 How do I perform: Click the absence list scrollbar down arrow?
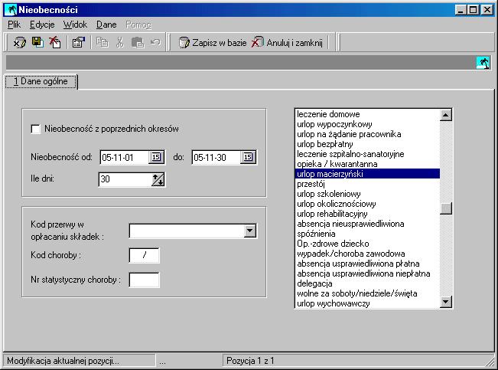(x=446, y=302)
